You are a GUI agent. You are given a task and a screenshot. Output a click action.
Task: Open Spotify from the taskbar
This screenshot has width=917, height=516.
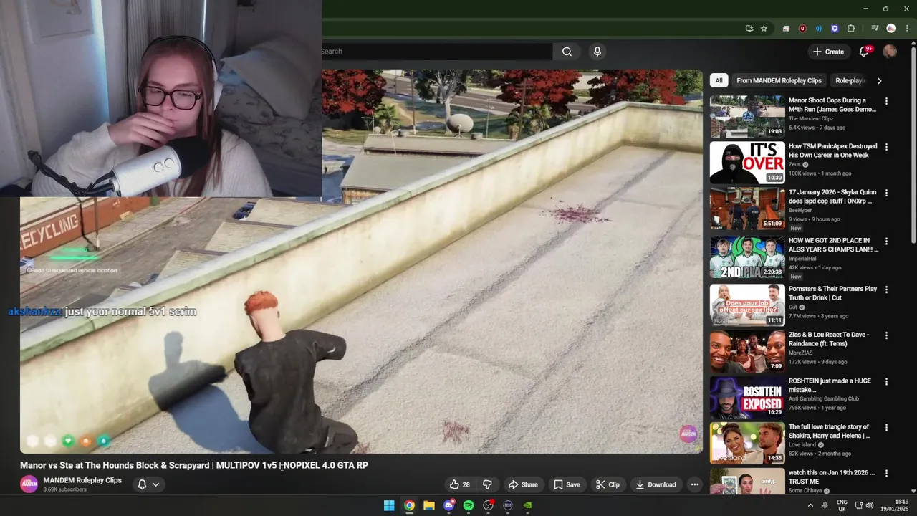(469, 505)
